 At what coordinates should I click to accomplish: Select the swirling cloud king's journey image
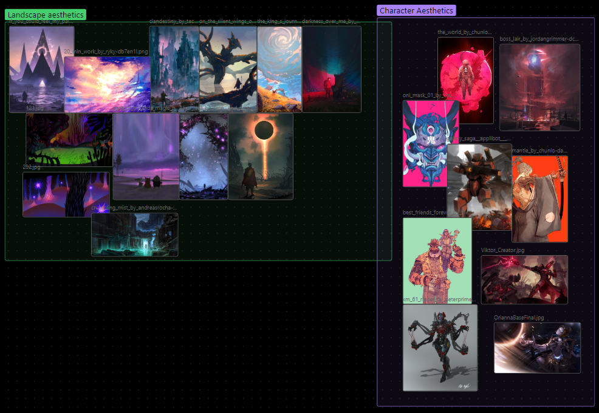pos(279,69)
